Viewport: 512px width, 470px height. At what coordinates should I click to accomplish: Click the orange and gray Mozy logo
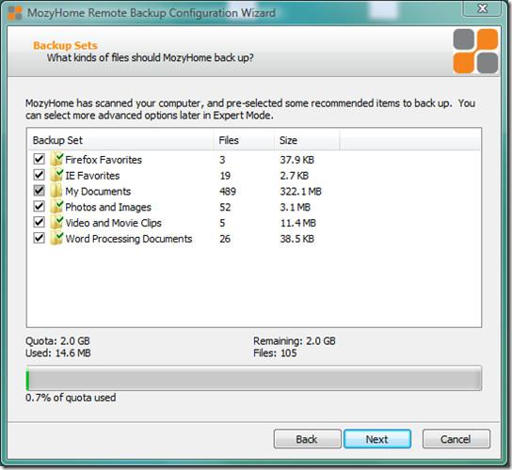pos(475,51)
